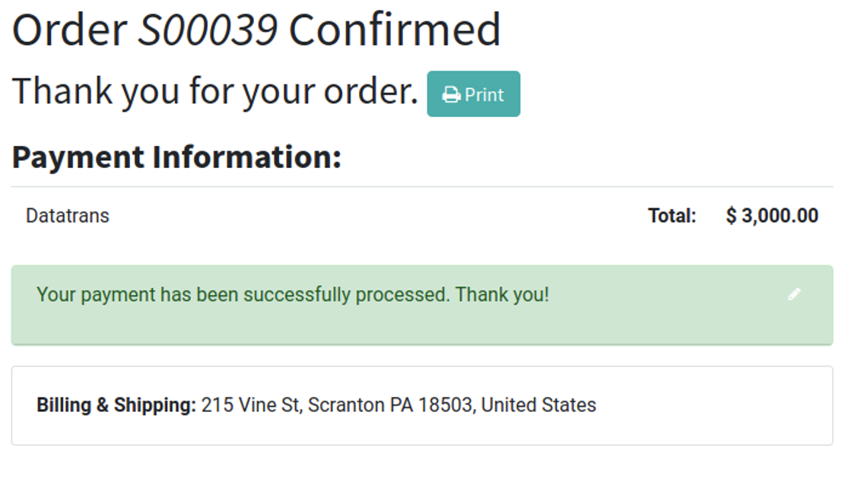Click the Datatrans payment provider name
The height and width of the screenshot is (485, 851).
[x=68, y=216]
